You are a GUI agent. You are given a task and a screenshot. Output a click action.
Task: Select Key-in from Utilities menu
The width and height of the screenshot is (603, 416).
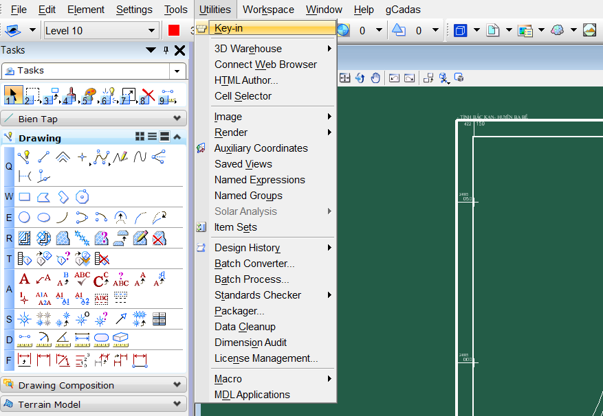(x=228, y=28)
